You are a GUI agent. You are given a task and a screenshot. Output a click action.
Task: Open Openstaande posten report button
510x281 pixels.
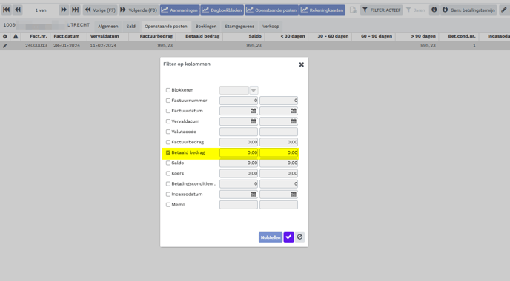pyautogui.click(x=271, y=10)
